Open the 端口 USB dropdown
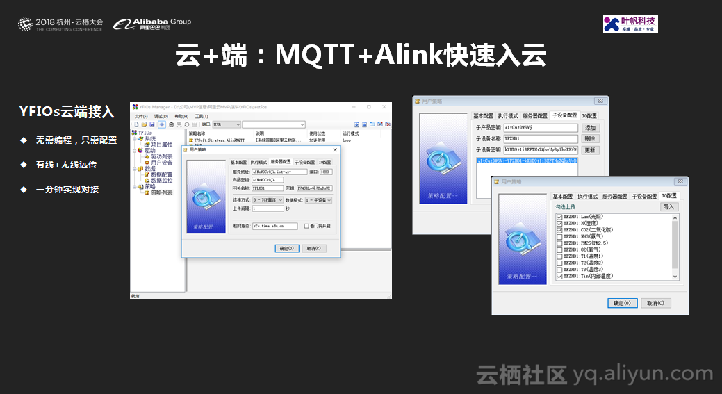722x394 pixels. [227, 124]
